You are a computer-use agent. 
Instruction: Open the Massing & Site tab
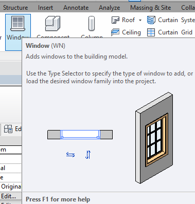[x=151, y=8]
